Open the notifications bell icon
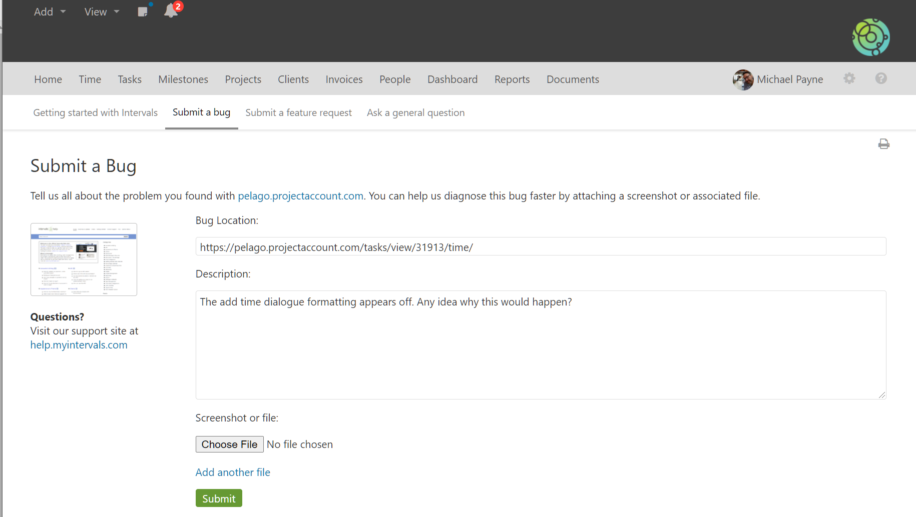 coord(171,11)
